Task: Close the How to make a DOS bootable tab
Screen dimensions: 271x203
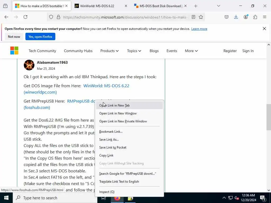Action: tap(66, 6)
